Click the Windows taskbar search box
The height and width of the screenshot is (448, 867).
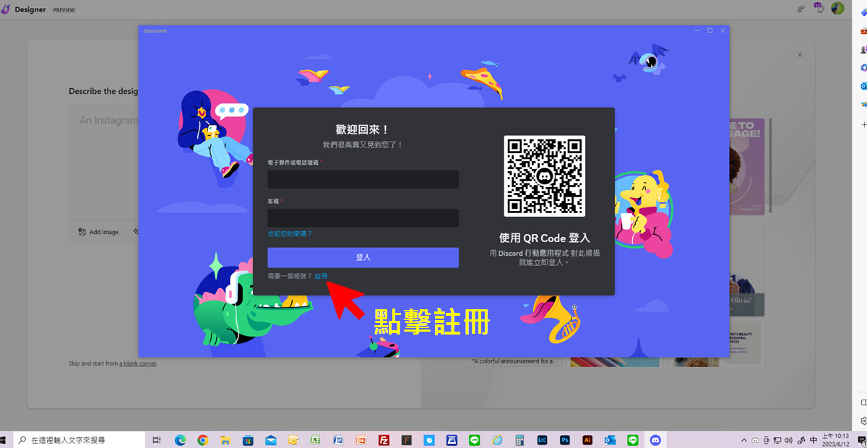80,439
